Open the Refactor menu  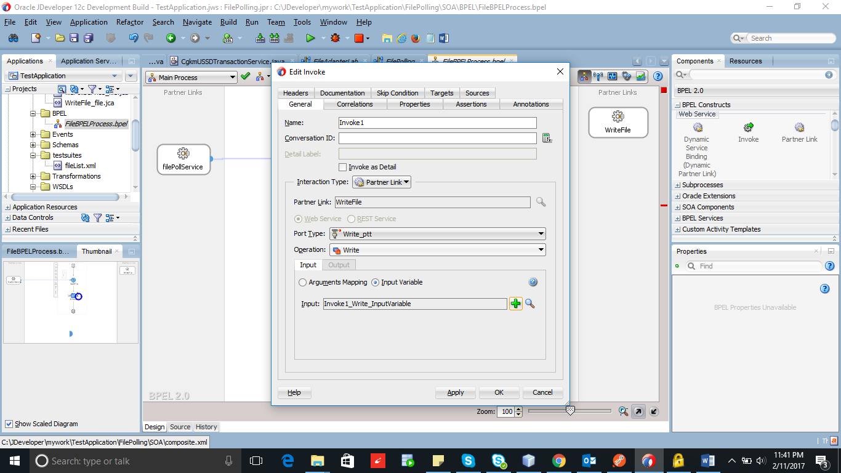click(129, 22)
